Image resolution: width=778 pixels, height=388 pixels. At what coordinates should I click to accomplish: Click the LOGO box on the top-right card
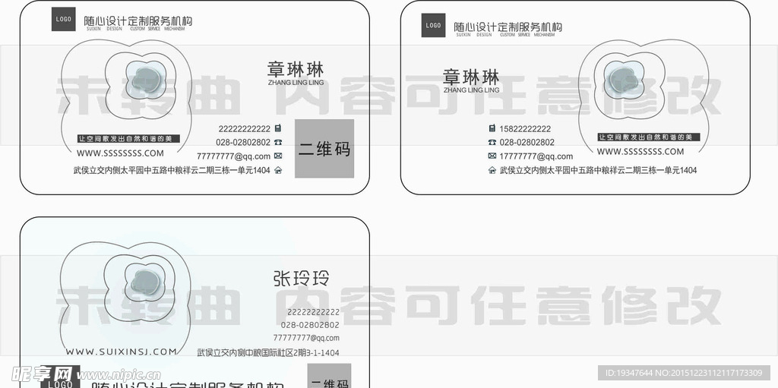(433, 25)
